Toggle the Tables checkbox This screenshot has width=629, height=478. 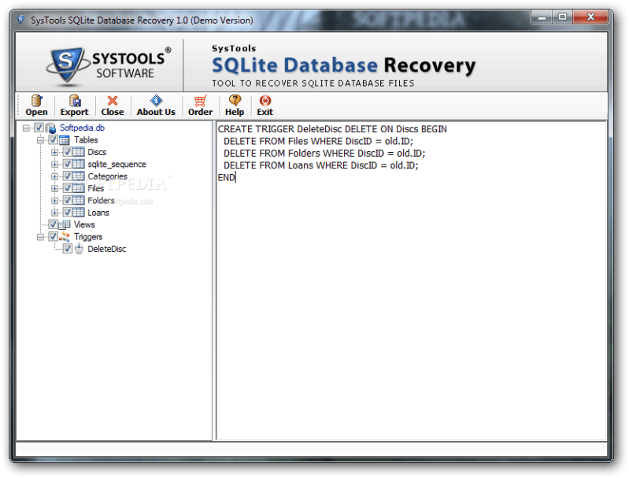pyautogui.click(x=53, y=139)
